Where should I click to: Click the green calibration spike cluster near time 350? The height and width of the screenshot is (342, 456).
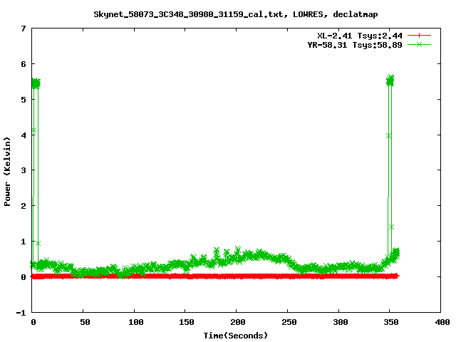(x=390, y=81)
